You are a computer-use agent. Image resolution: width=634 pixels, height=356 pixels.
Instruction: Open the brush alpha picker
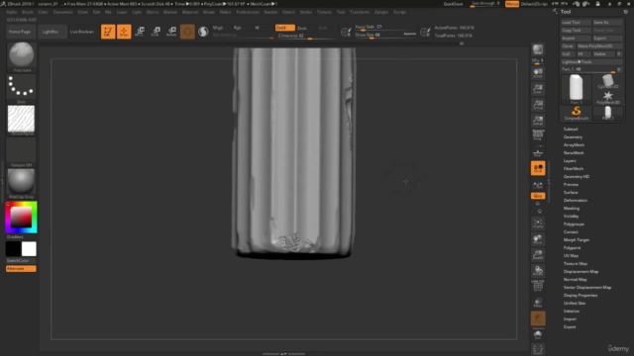click(22, 120)
